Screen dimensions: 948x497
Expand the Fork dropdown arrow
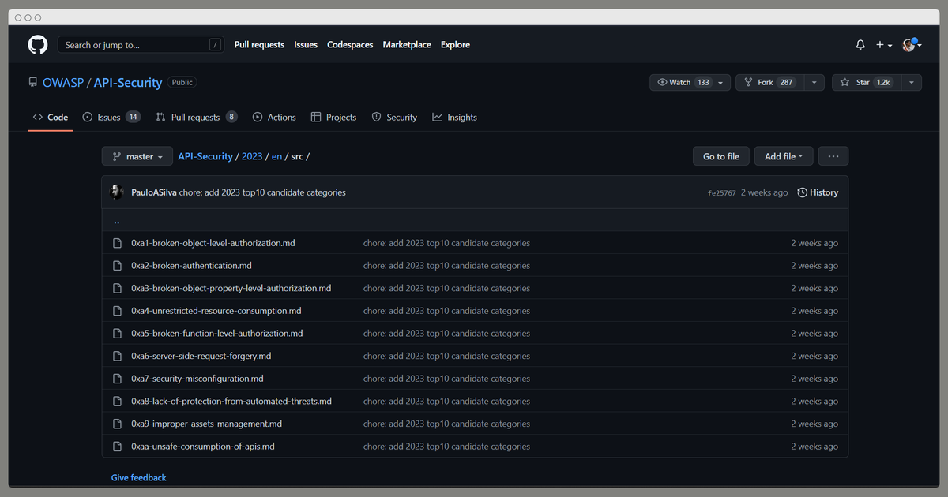click(814, 82)
